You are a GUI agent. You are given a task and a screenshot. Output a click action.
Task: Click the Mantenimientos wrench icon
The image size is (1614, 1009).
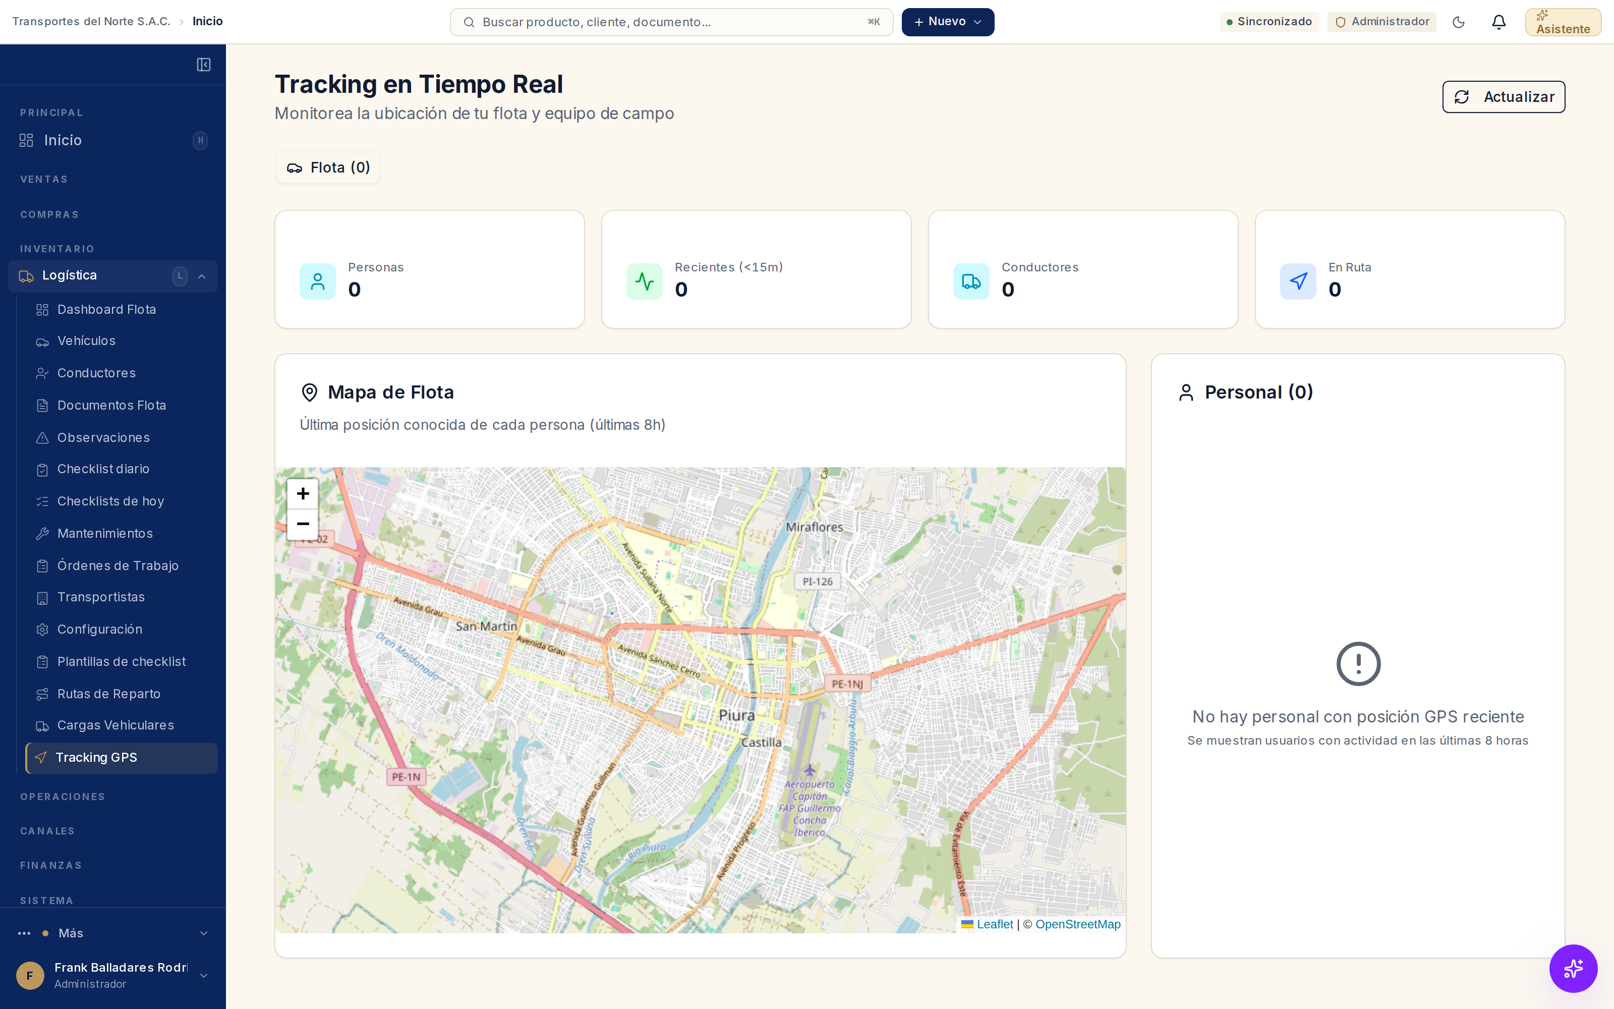click(x=42, y=534)
